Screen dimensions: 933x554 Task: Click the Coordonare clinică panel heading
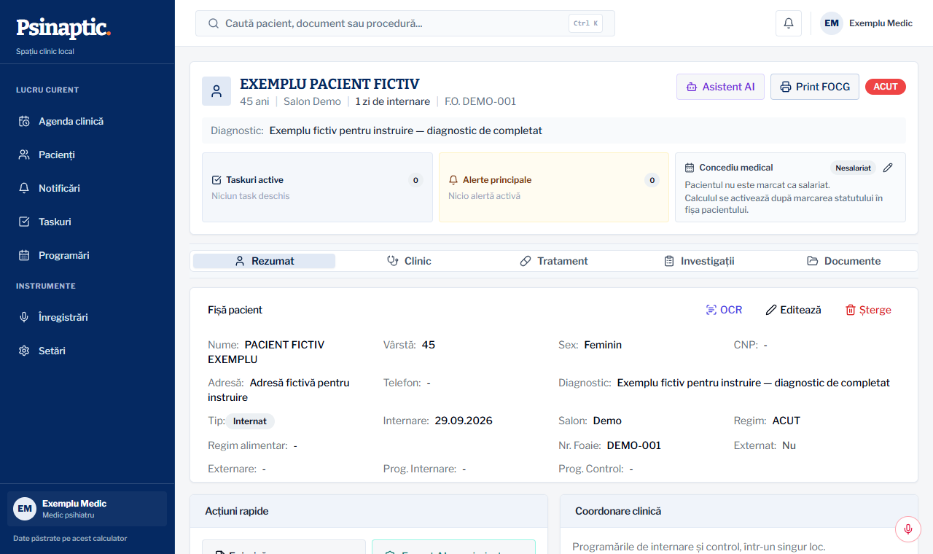pyautogui.click(x=618, y=511)
